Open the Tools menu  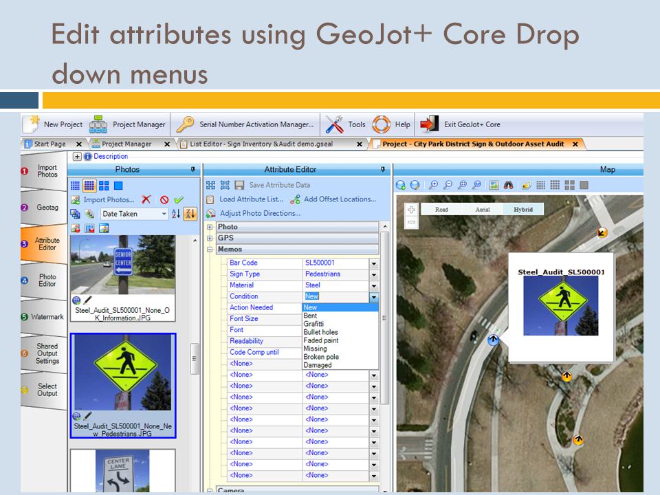(x=345, y=124)
